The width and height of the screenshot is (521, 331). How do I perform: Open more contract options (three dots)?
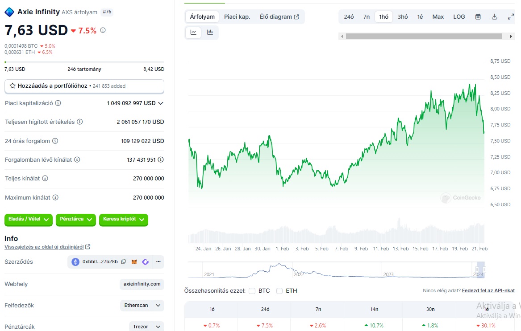[158, 262]
